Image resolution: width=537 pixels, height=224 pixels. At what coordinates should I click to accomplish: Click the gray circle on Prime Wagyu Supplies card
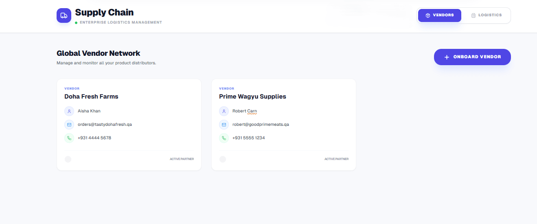pos(223,159)
